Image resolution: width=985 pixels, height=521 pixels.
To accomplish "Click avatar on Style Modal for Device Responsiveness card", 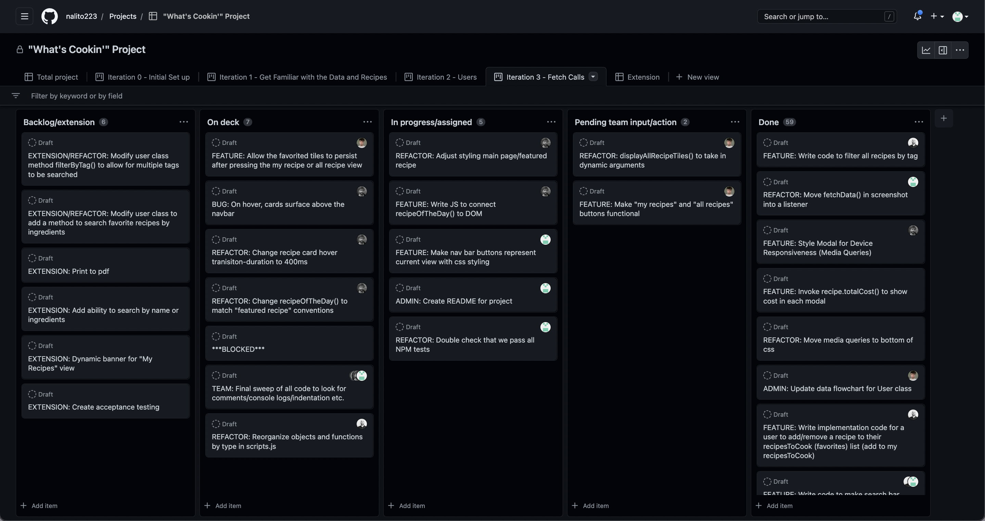I will click(x=913, y=230).
